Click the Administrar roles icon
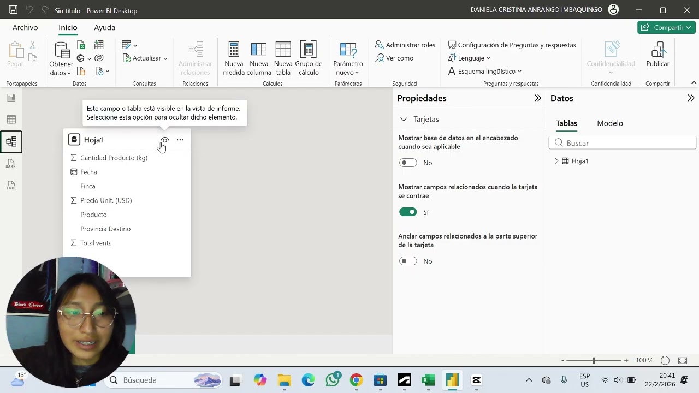 [380, 45]
